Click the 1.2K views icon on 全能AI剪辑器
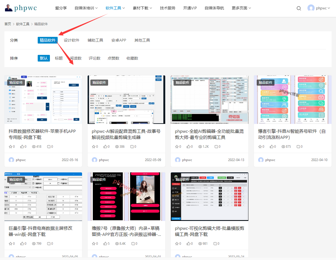The height and width of the screenshot is (260, 336). coord(200,147)
